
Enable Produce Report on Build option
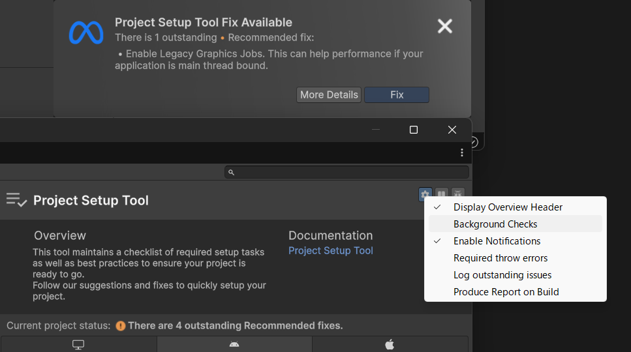(515, 292)
